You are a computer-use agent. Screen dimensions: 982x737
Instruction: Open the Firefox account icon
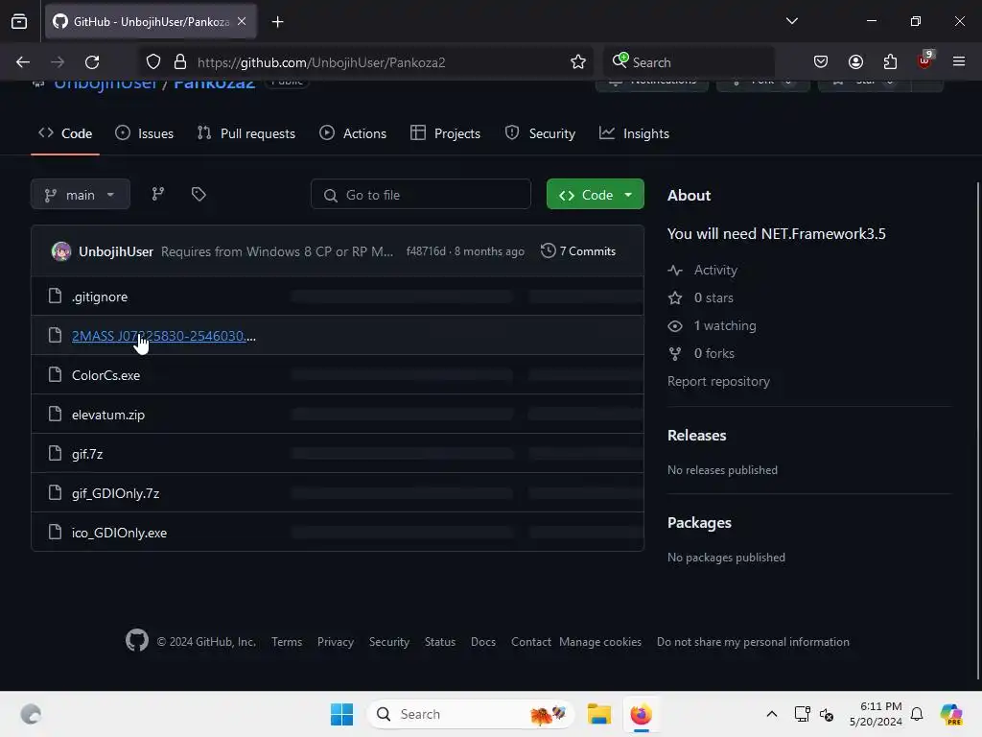855,62
